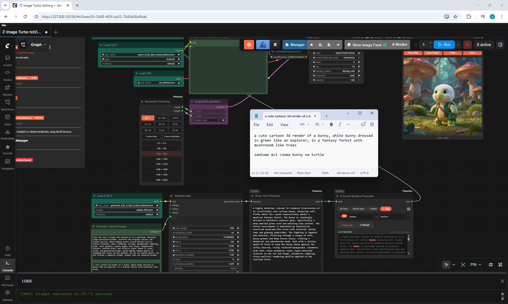
Task: Toggle italic formatting in Notepad
Action: tap(340, 124)
